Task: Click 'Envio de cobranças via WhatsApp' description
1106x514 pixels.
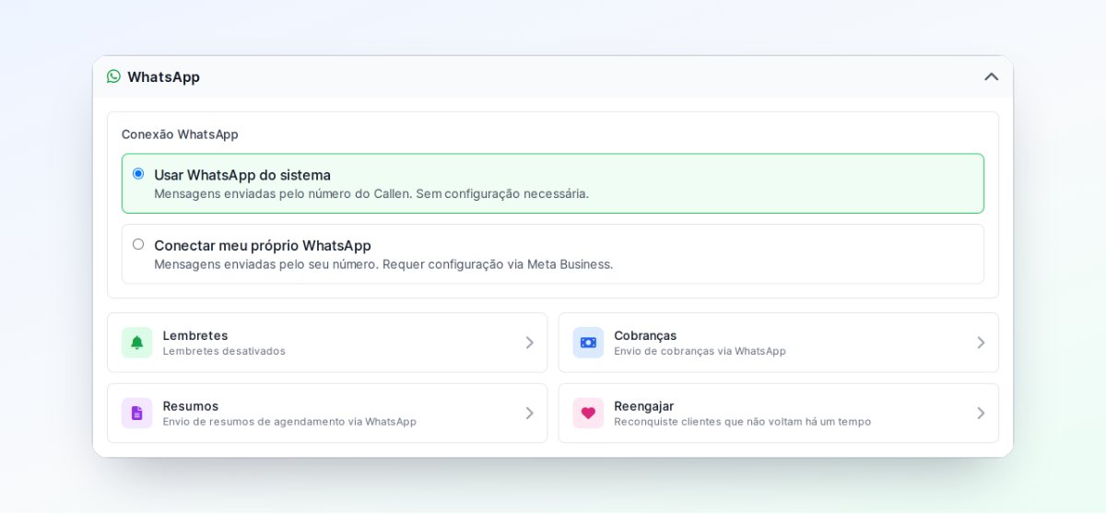Action: coord(700,351)
